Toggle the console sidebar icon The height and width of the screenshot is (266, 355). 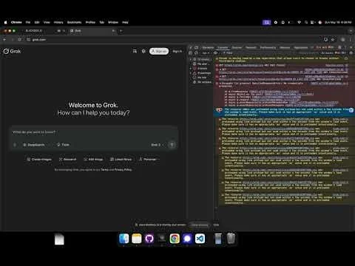pyautogui.click(x=191, y=52)
